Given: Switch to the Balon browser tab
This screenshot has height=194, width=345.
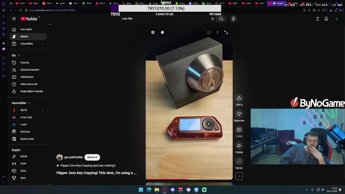Looking at the screenshot, I should (34, 4).
